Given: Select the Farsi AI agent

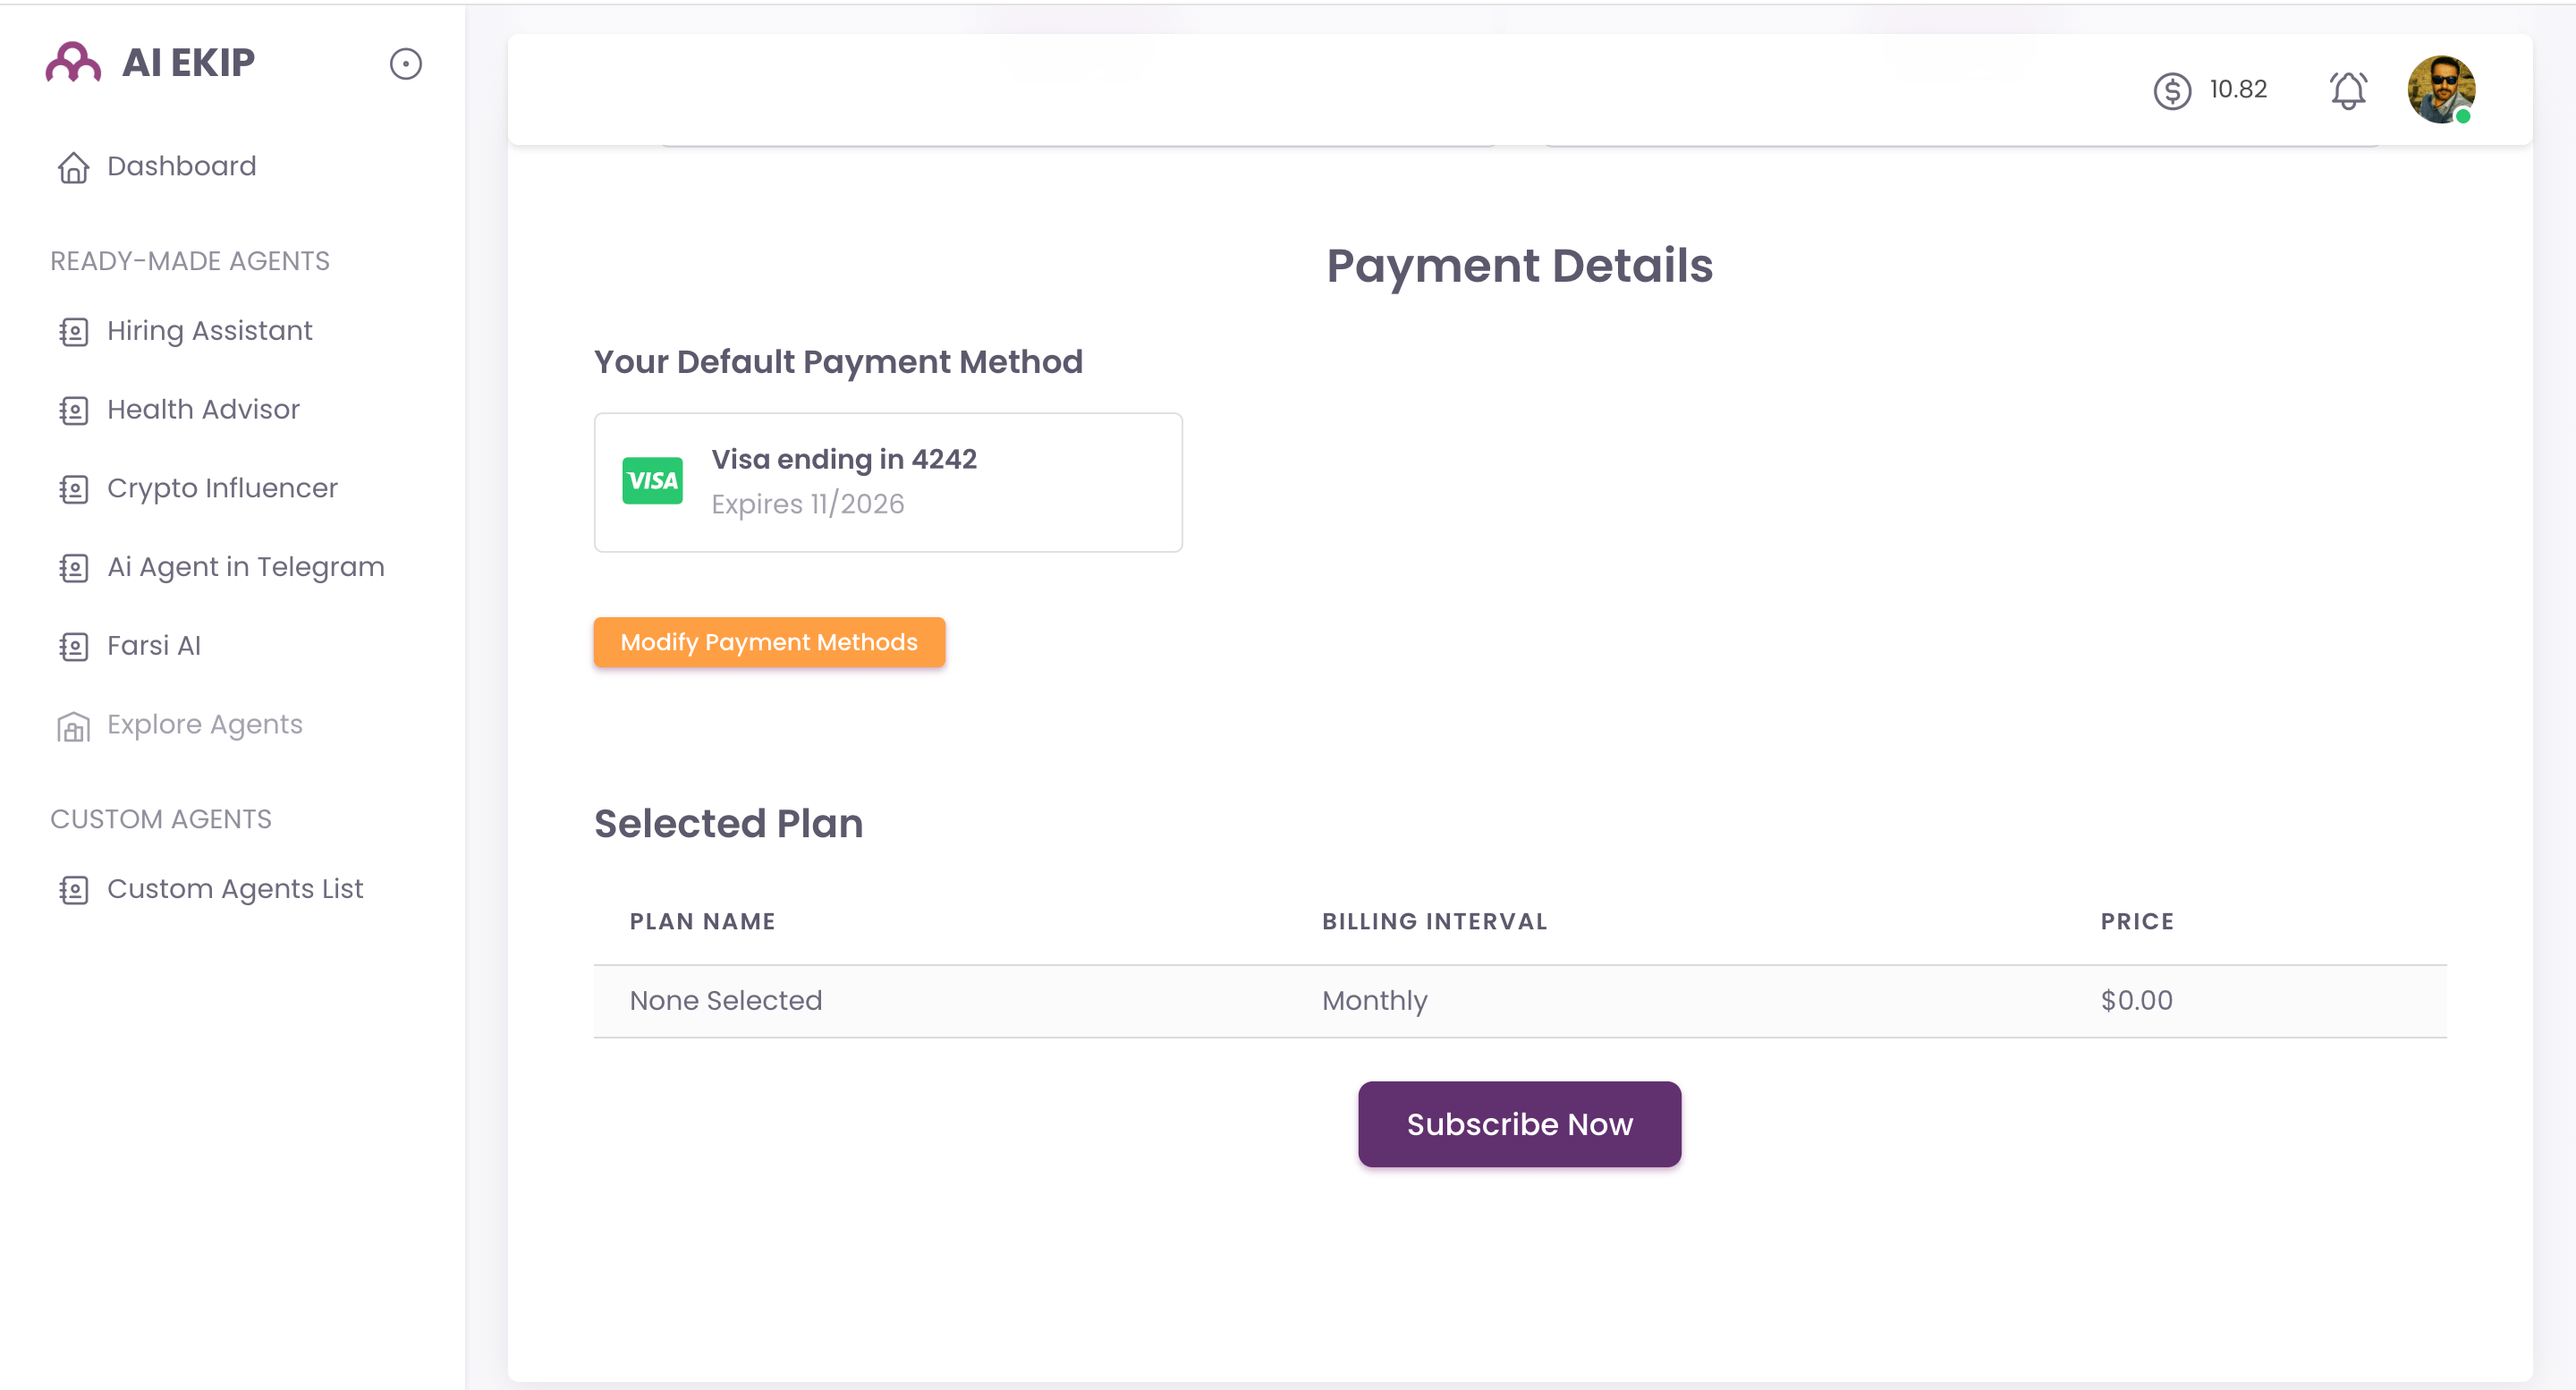Looking at the screenshot, I should point(153,646).
